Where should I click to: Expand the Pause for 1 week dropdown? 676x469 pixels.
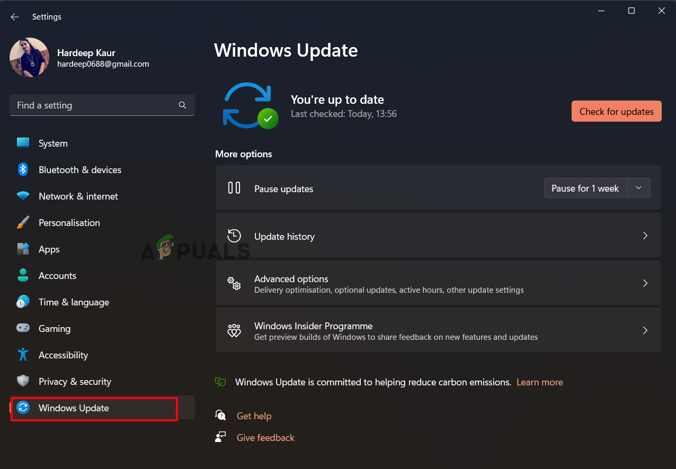[x=638, y=188]
